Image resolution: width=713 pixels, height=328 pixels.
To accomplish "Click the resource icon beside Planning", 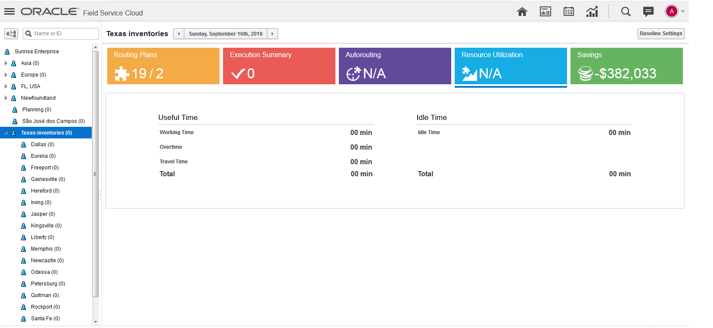I will [x=15, y=110].
